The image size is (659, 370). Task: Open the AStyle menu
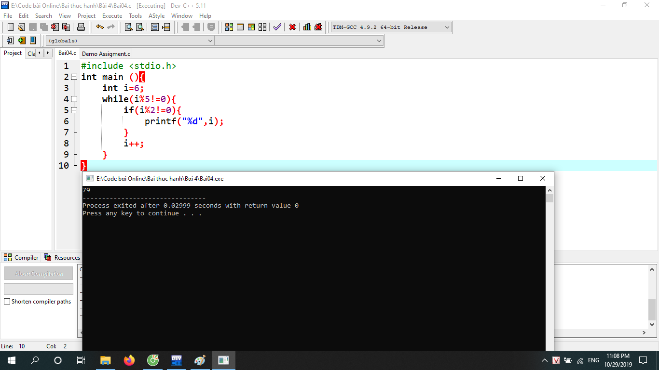pos(156,16)
